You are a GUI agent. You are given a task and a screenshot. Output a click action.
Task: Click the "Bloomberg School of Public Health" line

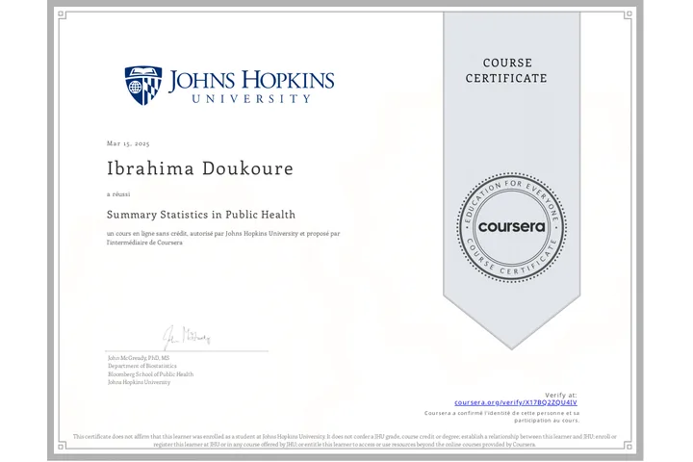point(150,374)
